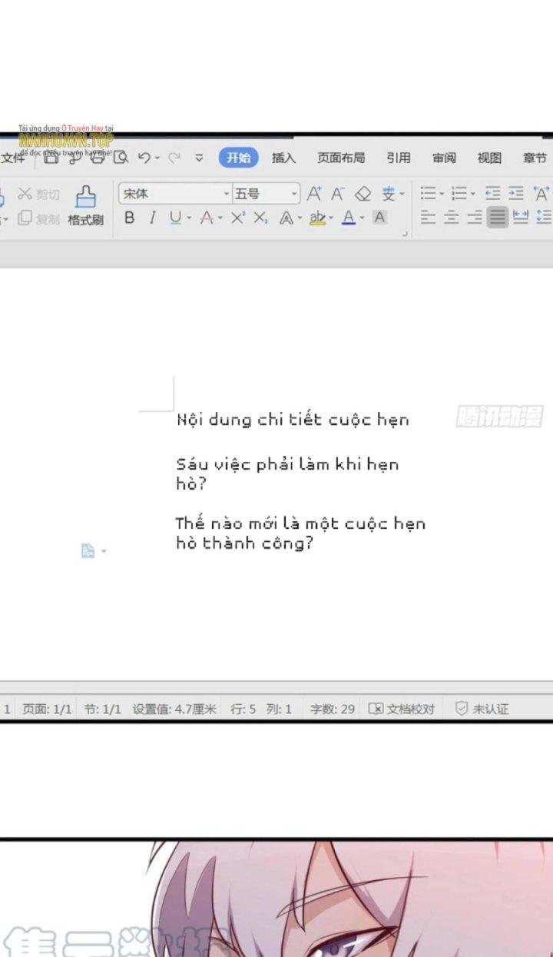
Task: Expand the text effects dropdown arrow
Action: [300, 219]
